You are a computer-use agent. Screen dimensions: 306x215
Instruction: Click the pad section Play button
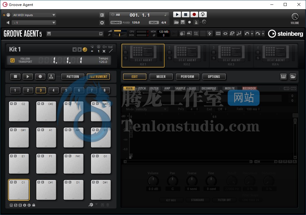click(28, 76)
